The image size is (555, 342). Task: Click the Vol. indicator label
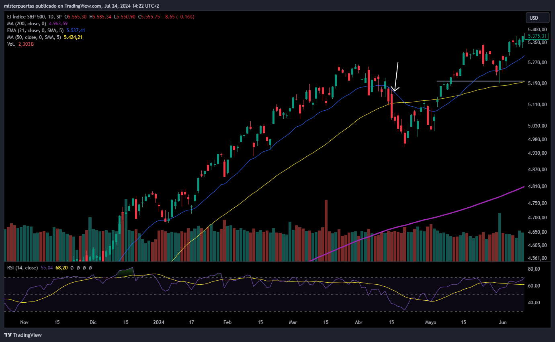click(x=11, y=44)
